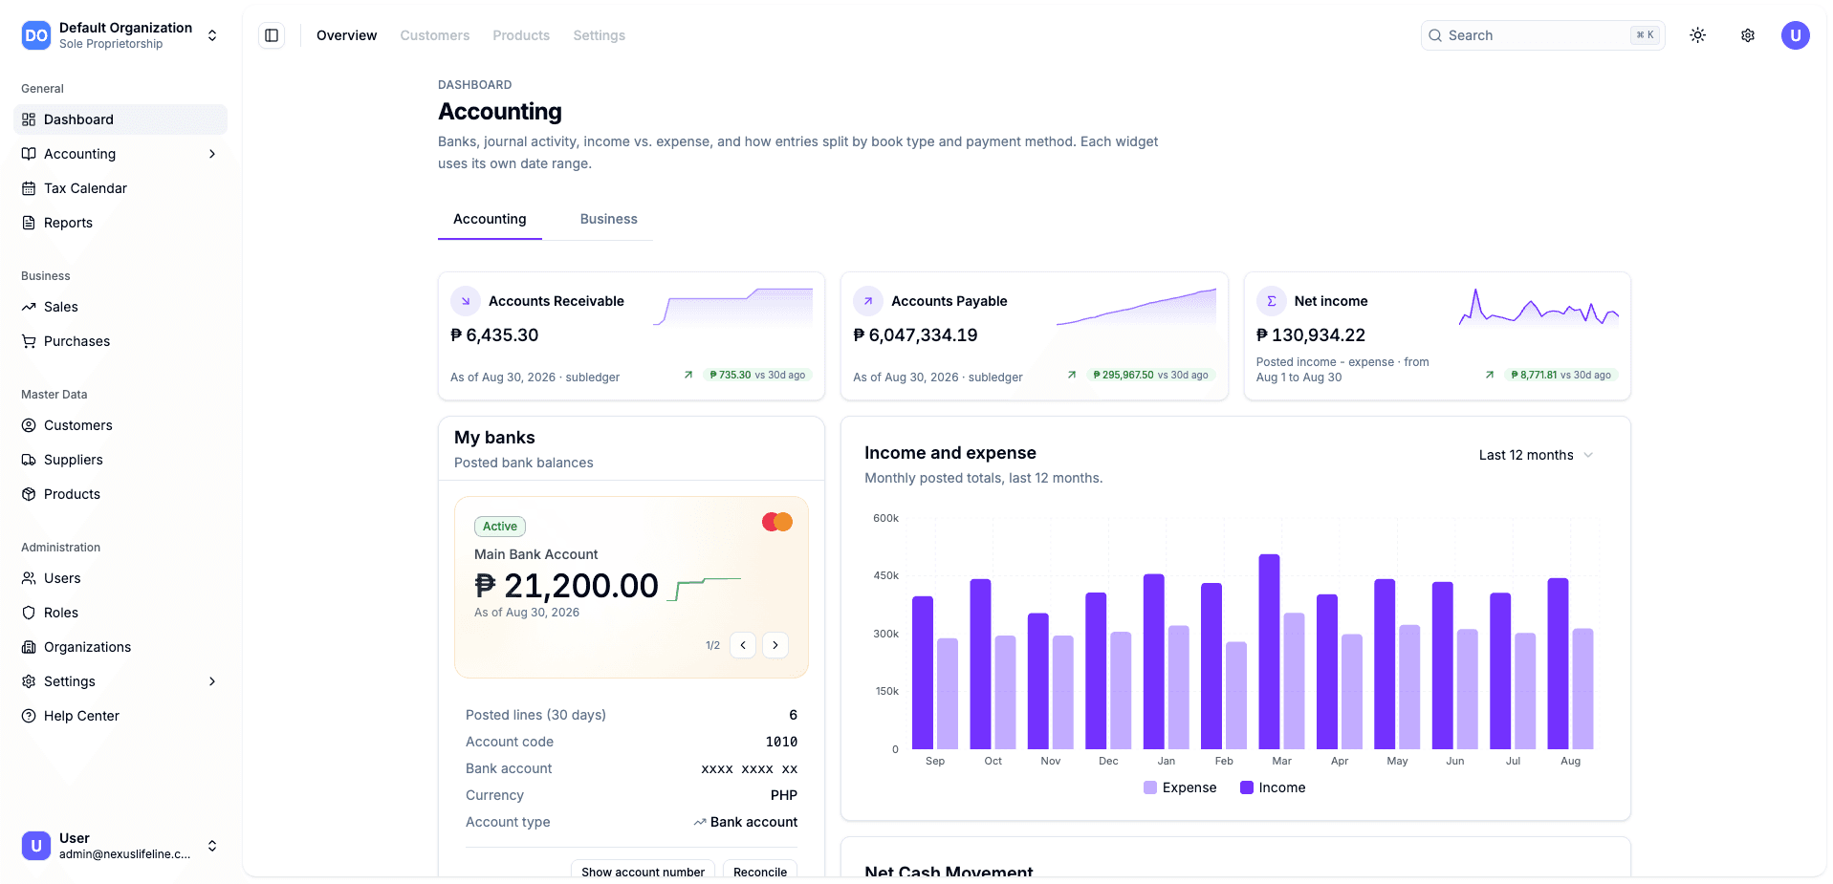Open the user account switcher at bottom
1833x884 pixels.
point(212,846)
